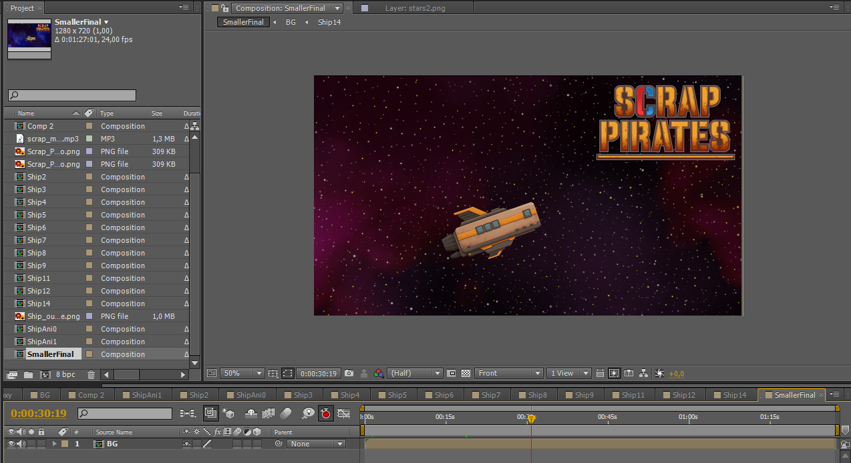Switch to the Ship14 timeline tab
The image size is (851, 463).
(x=733, y=395)
